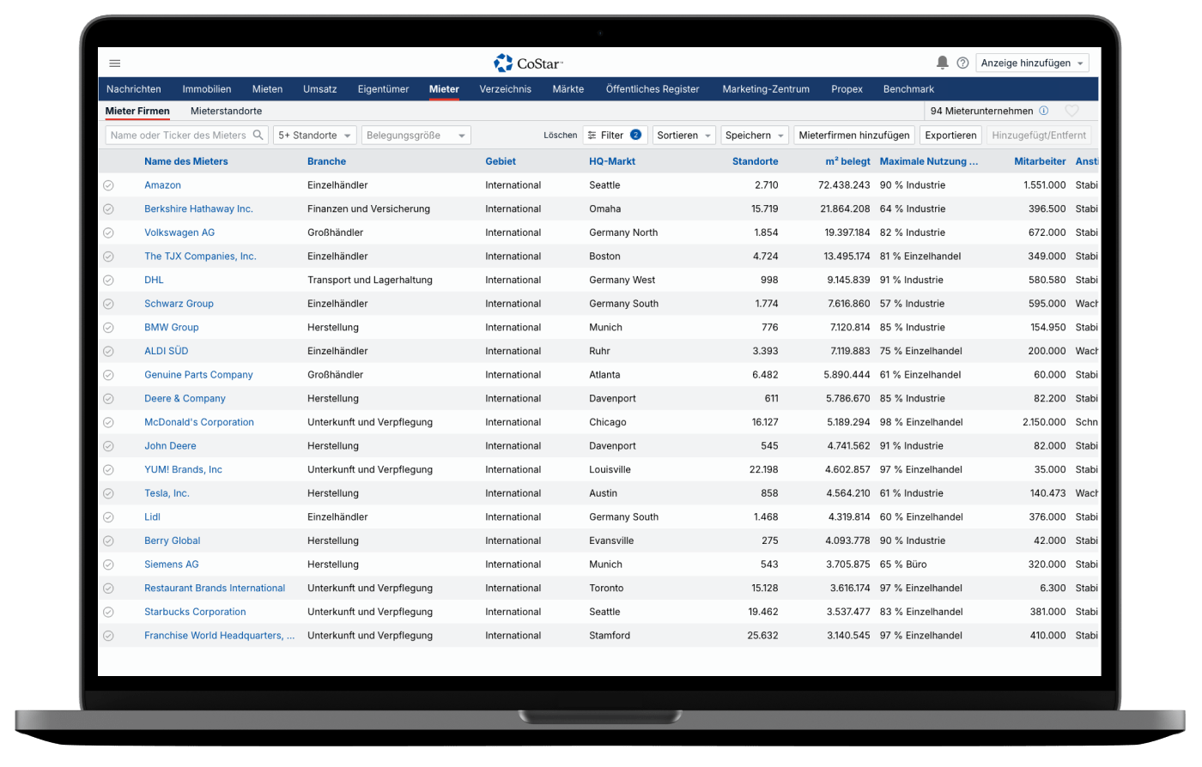Screen dimensions: 1202x767
Task: Sort by Standorte column header
Action: (756, 161)
